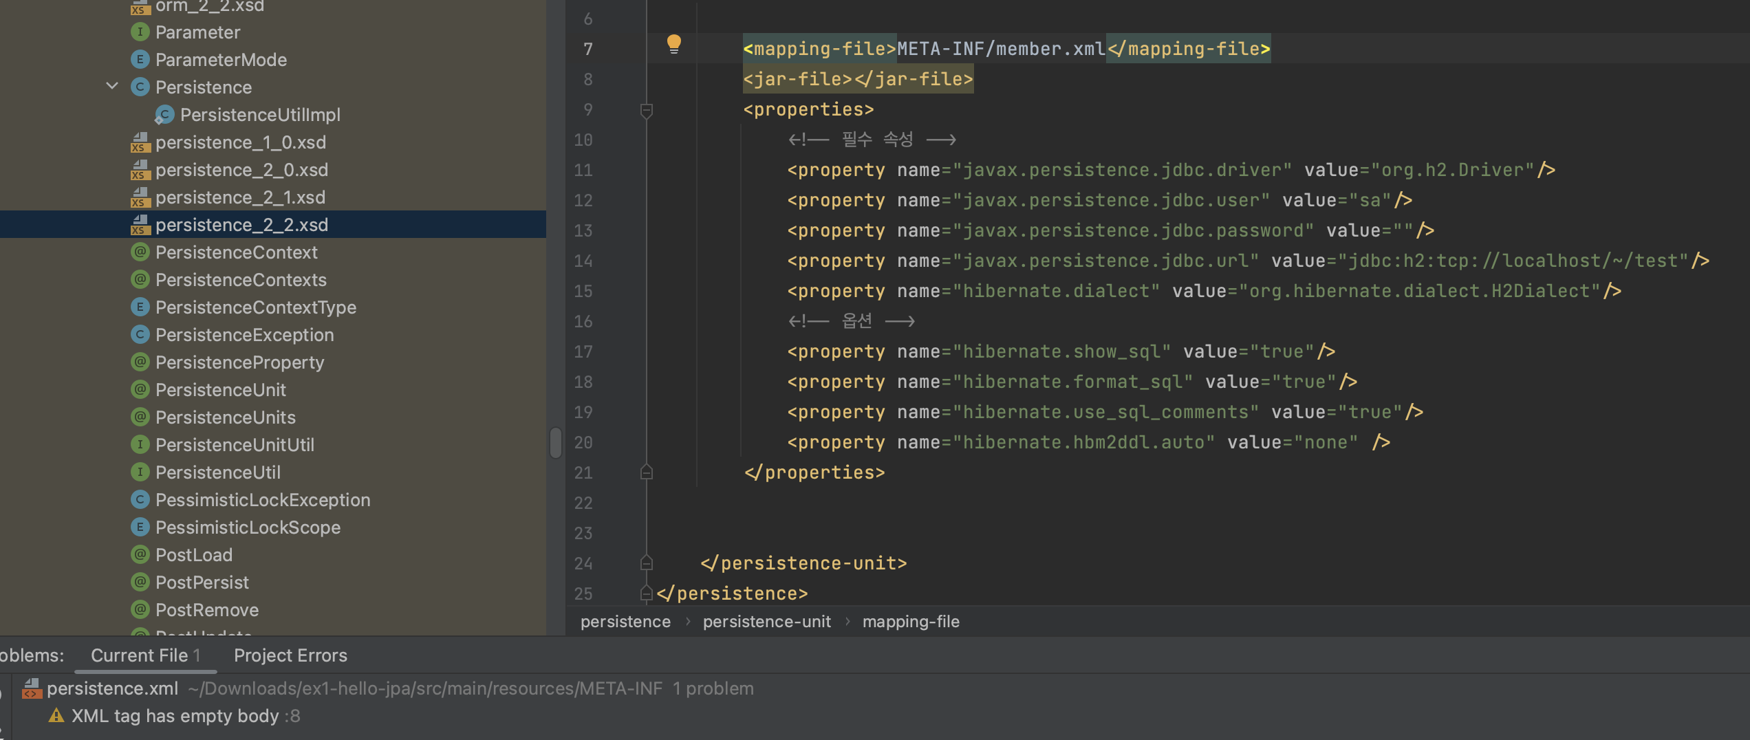Select PersistenceUnitUtil in the project tree

(x=235, y=445)
